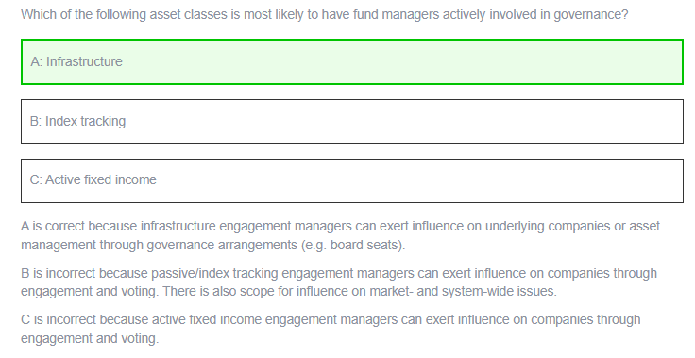Click the "C:" letter prefix of the third option
695x358 pixels.
36,179
